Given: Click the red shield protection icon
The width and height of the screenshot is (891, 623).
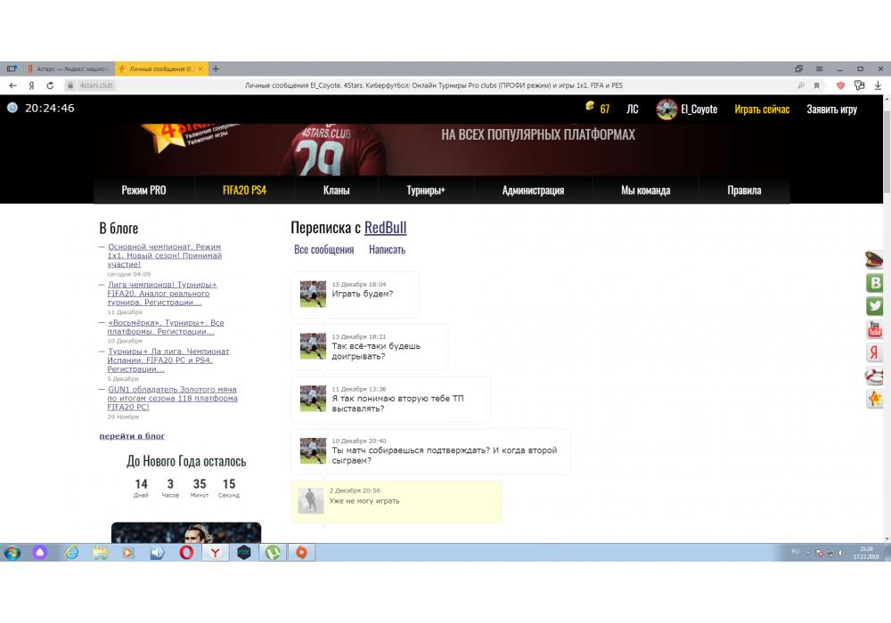Looking at the screenshot, I should coord(840,85).
